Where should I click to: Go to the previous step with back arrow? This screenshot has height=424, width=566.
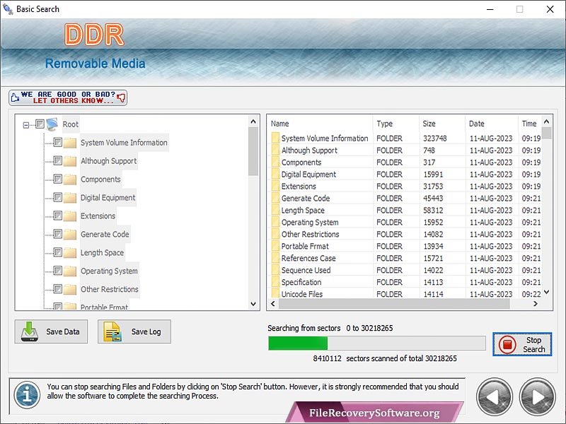tap(495, 396)
